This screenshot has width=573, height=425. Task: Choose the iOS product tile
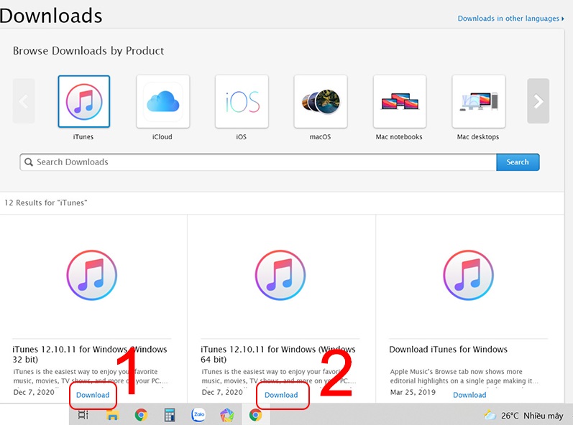[242, 102]
